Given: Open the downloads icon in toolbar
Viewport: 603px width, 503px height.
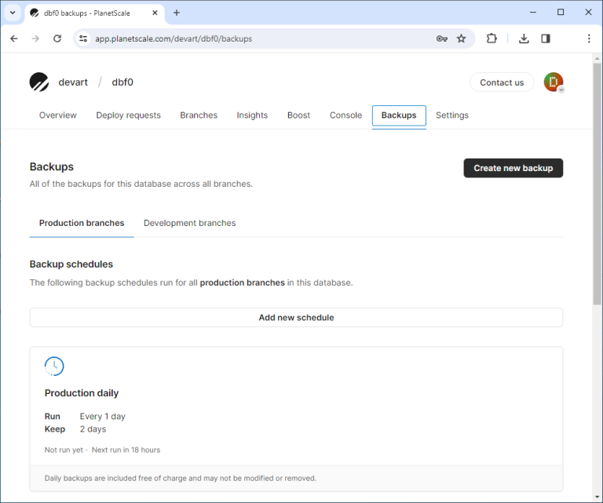Looking at the screenshot, I should coord(524,38).
